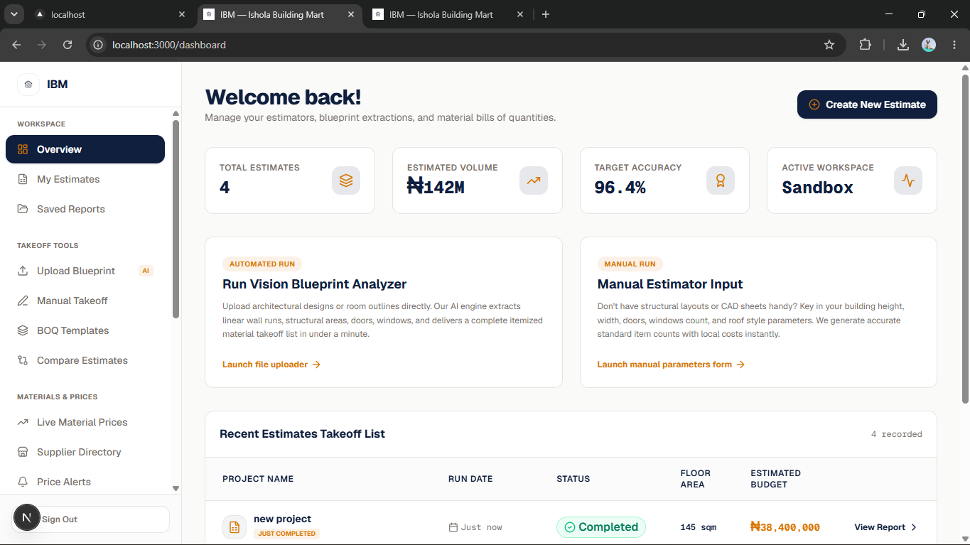The image size is (970, 545).
Task: Click the Completed status badge
Action: point(601,527)
